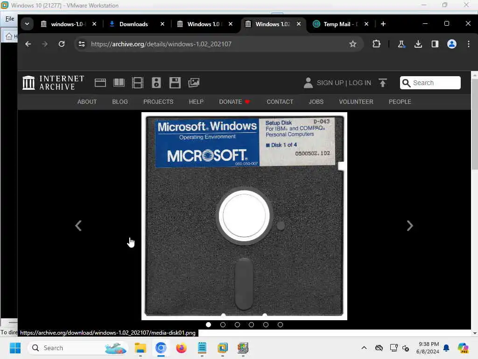
Task: Go back with the browser back arrow
Action: point(28,44)
